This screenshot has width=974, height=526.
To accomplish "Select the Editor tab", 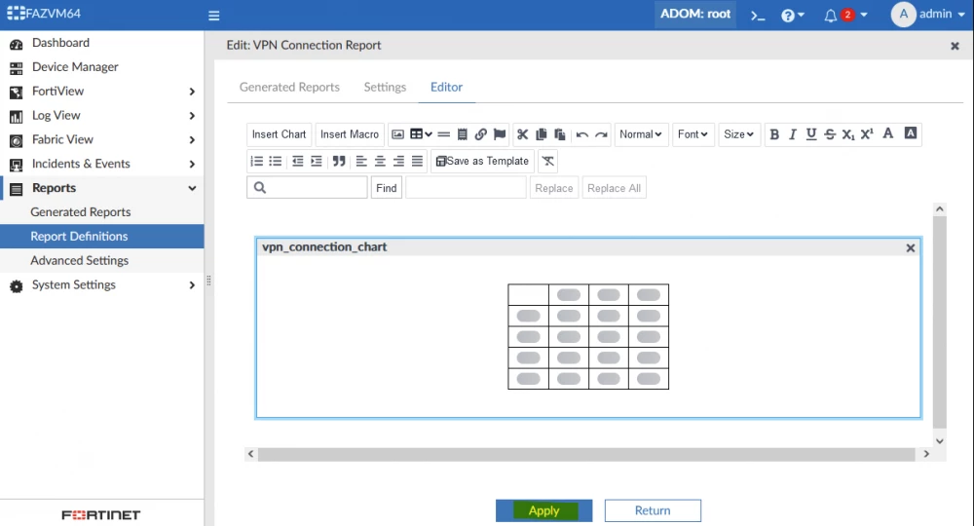I will pos(447,87).
